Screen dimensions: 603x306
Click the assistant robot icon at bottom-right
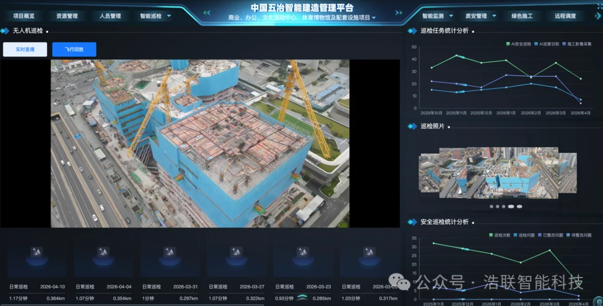[598, 302]
